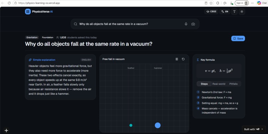Click into the physics question search field
This screenshot has width=268, height=134.
(x=135, y=24)
